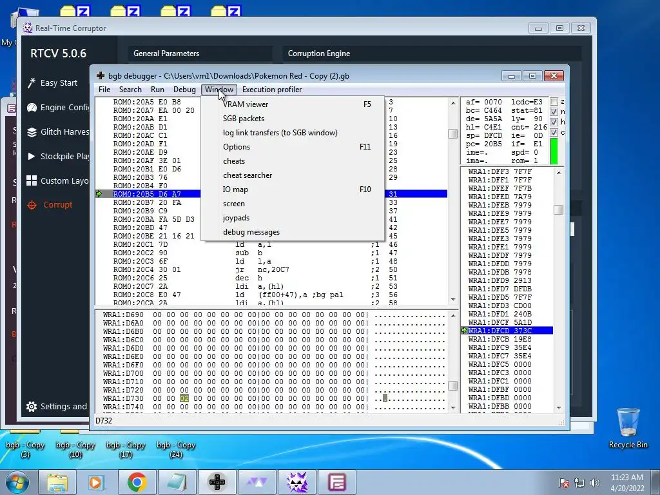Click the volume speaker tray icon
660x495 pixels.
pos(594,483)
